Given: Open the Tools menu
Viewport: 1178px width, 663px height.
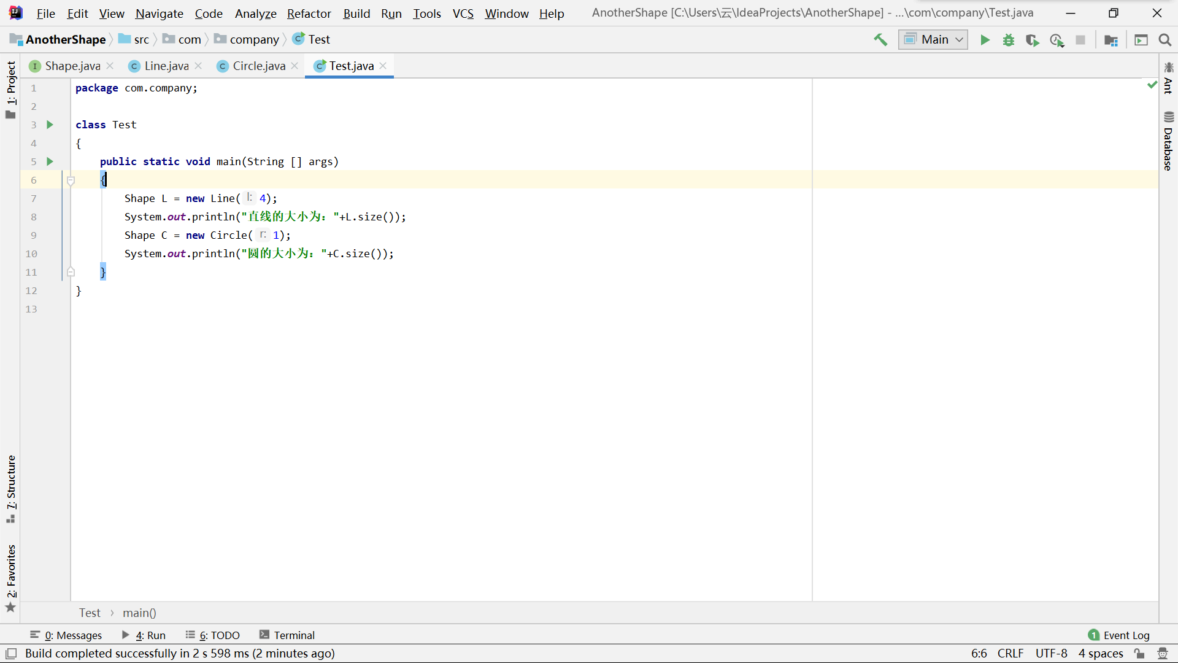Looking at the screenshot, I should [427, 14].
